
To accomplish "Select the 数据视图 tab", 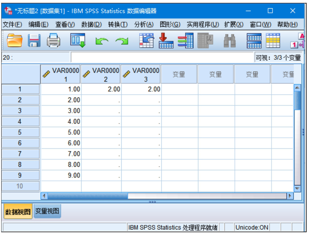I will [18, 212].
